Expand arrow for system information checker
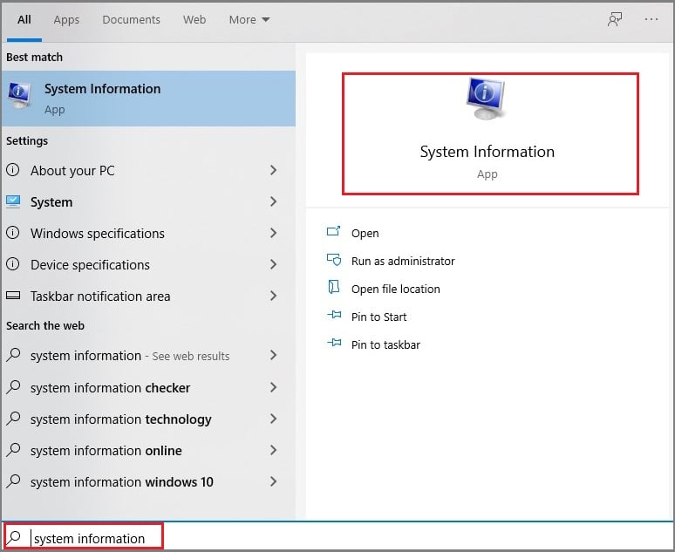 coord(273,387)
